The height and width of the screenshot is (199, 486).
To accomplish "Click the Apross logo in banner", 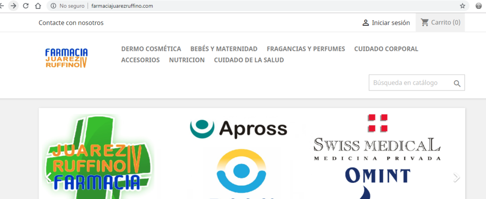I will tap(239, 128).
